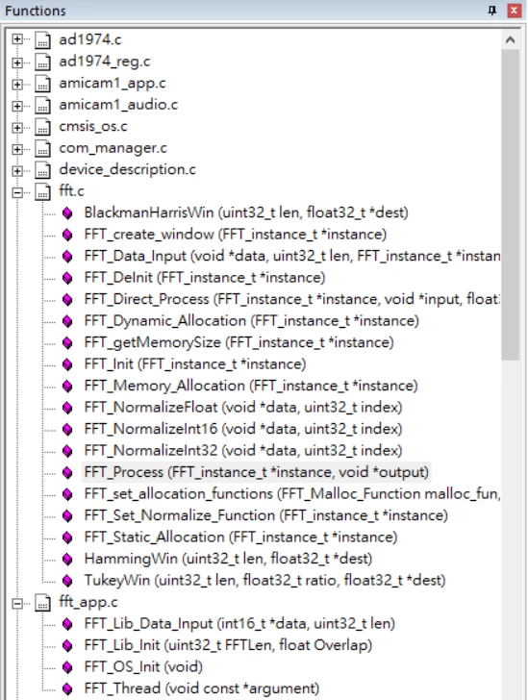Select the fft_app.c file name
This screenshot has height=700, width=528.
(x=88, y=602)
